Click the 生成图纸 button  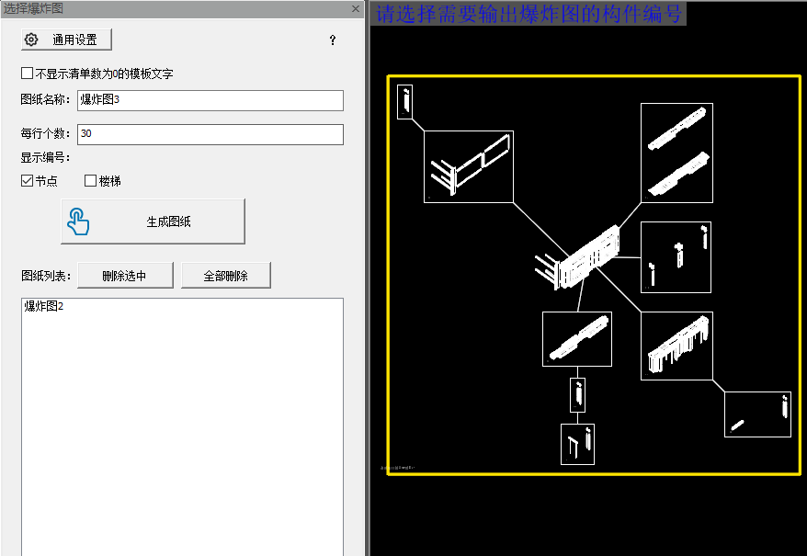point(153,221)
